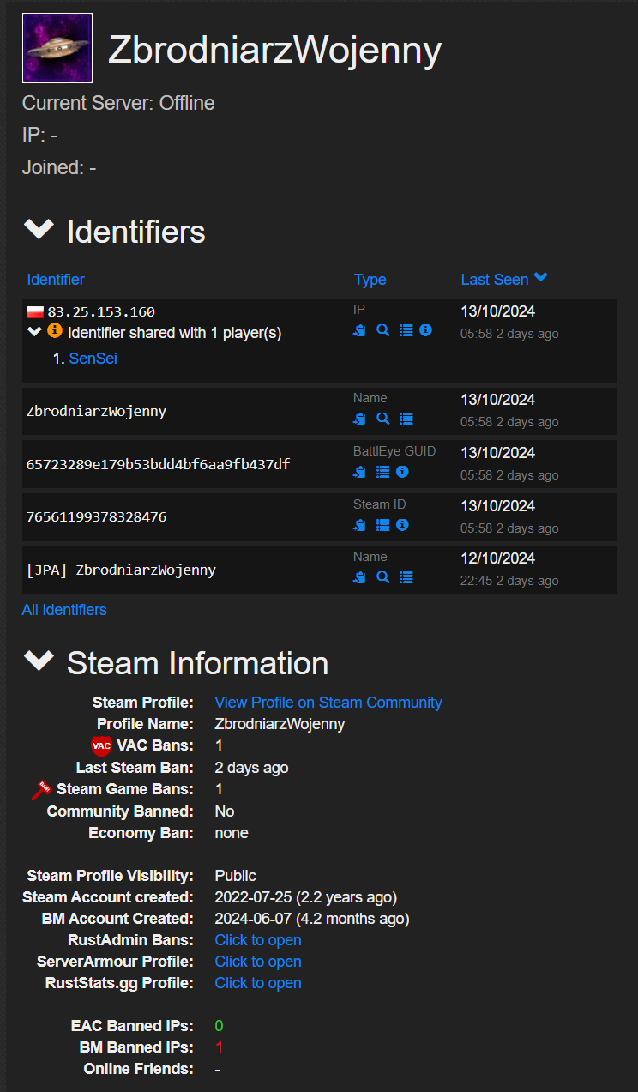
Task: Collapse the Steam Information section
Action: pyautogui.click(x=39, y=661)
